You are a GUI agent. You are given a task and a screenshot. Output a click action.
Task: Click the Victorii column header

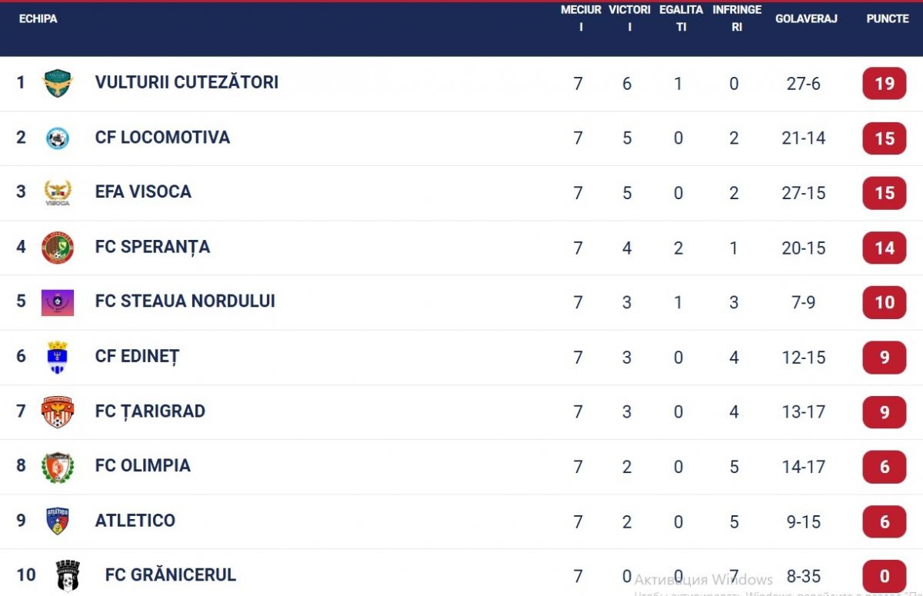[x=629, y=18]
